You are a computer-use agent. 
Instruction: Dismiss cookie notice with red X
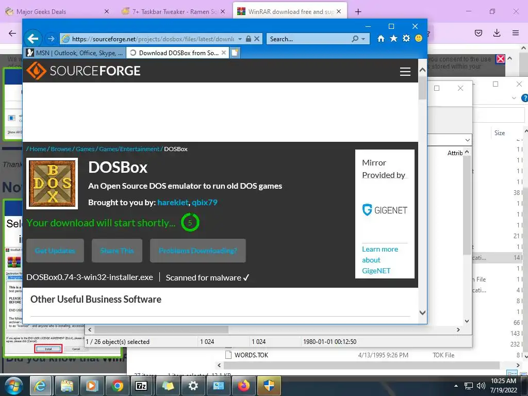coord(501,59)
